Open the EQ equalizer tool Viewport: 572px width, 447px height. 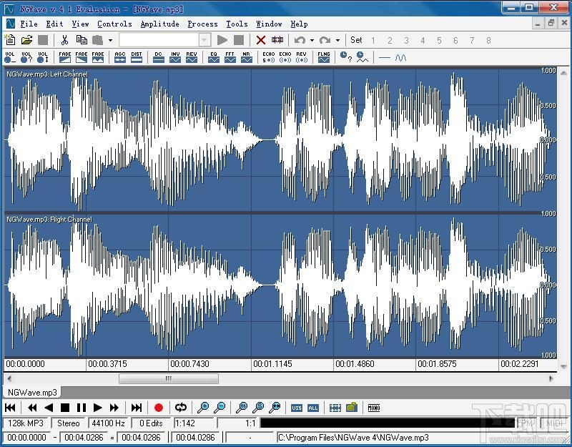point(214,57)
